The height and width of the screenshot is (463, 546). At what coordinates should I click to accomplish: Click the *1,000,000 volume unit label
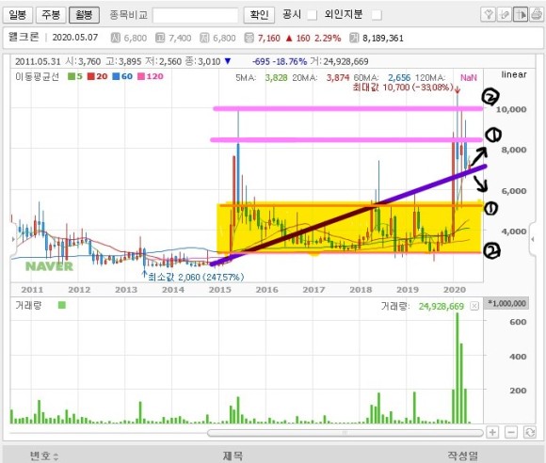pos(506,303)
